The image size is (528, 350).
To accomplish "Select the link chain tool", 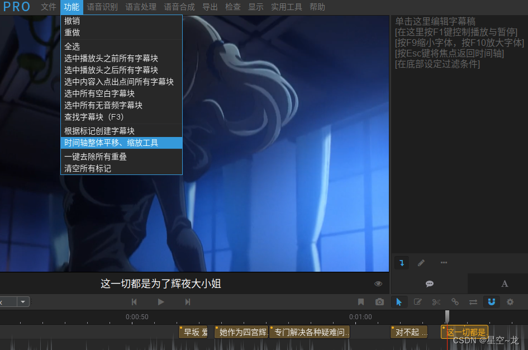I will pyautogui.click(x=455, y=302).
